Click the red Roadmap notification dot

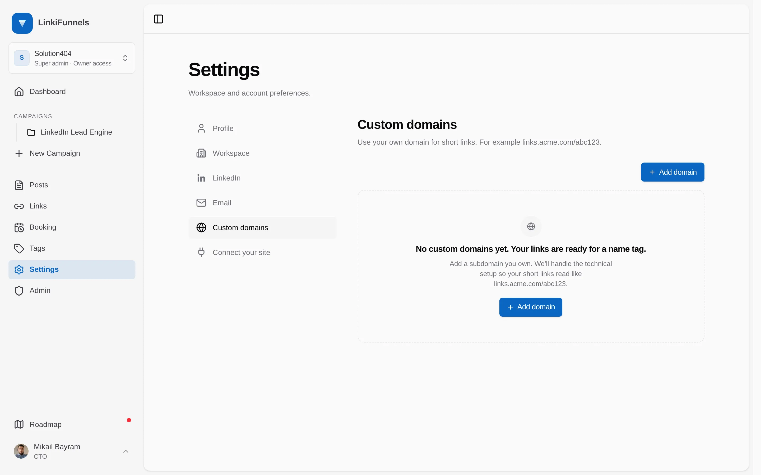point(129,420)
